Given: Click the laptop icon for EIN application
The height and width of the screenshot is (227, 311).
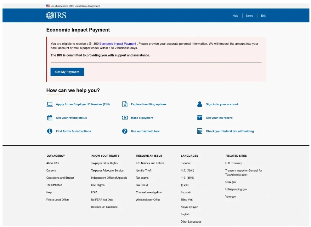Looking at the screenshot, I should tap(49, 104).
